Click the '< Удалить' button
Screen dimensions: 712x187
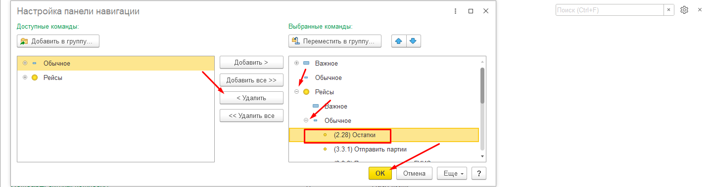(x=251, y=98)
